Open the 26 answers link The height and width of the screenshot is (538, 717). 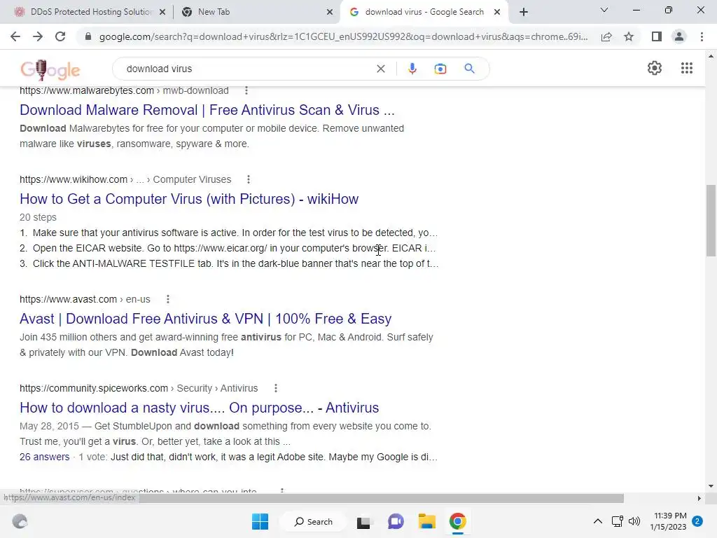(44, 457)
